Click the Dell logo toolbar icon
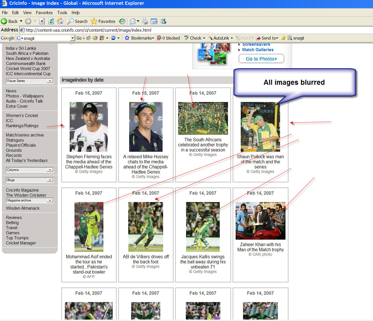Screen dimensions: 373x321 pos(113,38)
